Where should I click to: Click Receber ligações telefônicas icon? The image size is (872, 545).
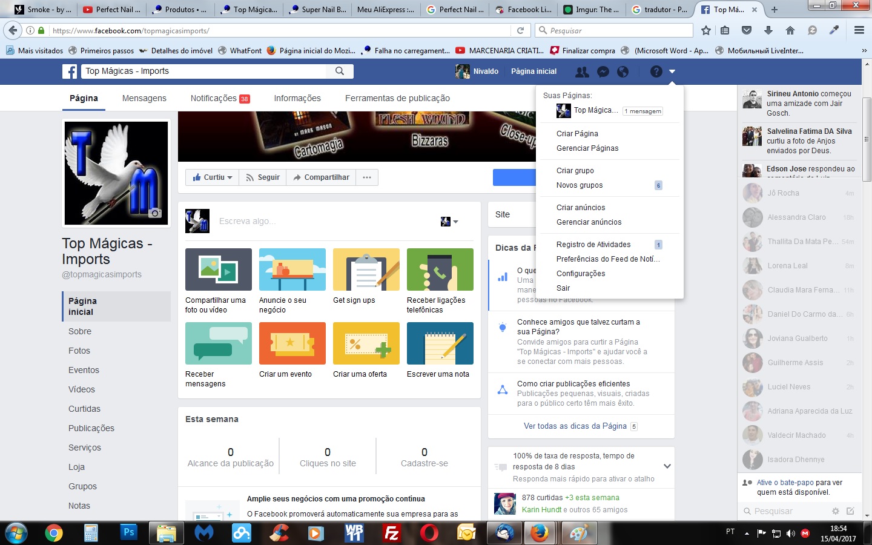[x=440, y=269]
